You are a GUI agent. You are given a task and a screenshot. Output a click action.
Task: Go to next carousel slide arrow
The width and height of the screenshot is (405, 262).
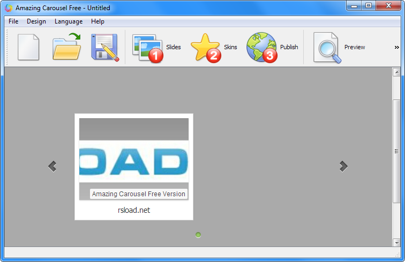point(343,166)
